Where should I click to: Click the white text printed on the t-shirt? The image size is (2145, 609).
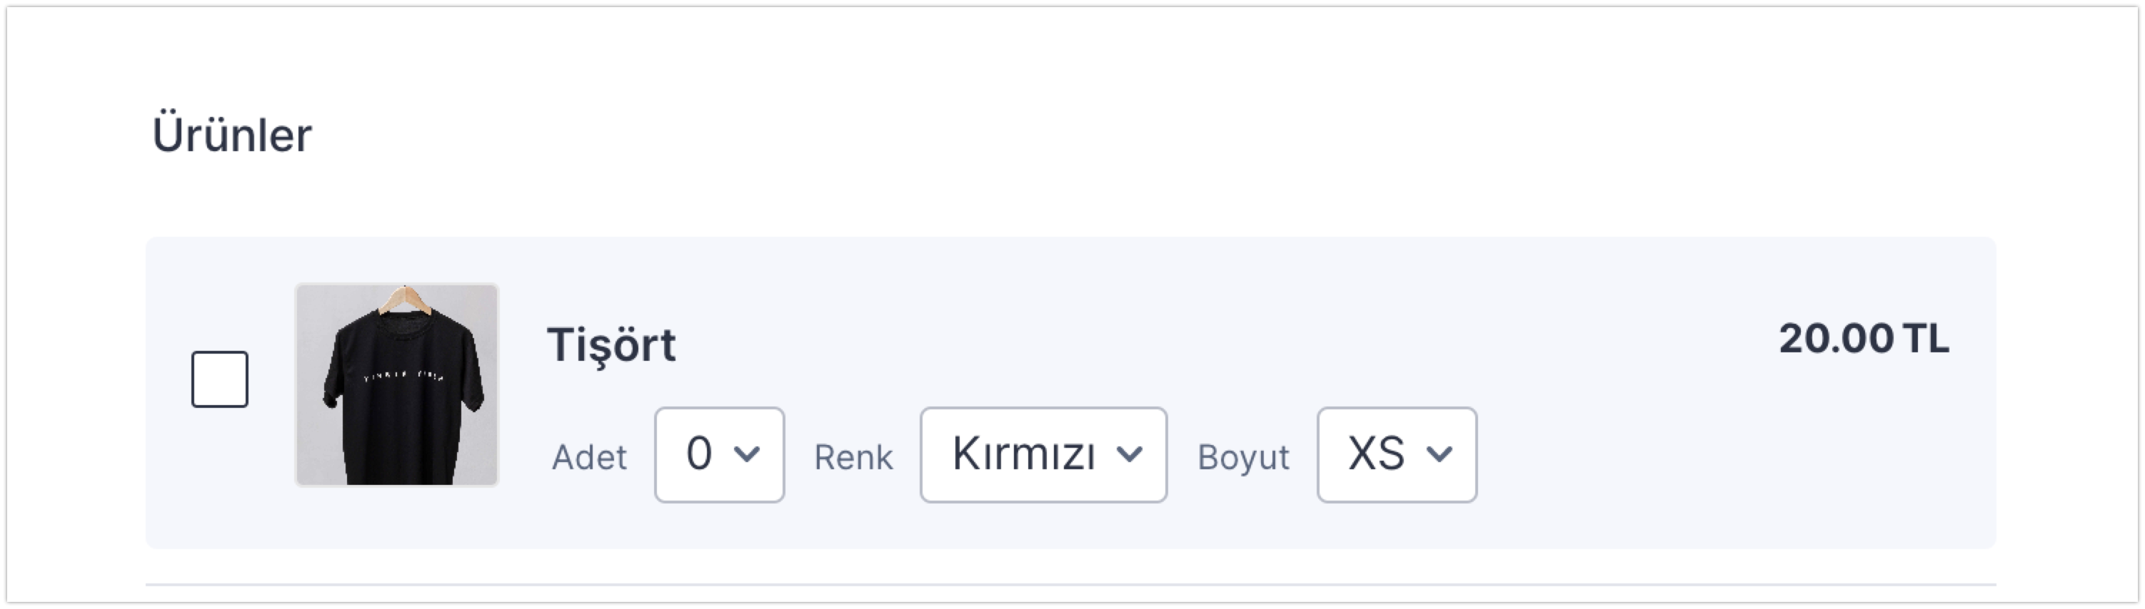click(404, 379)
